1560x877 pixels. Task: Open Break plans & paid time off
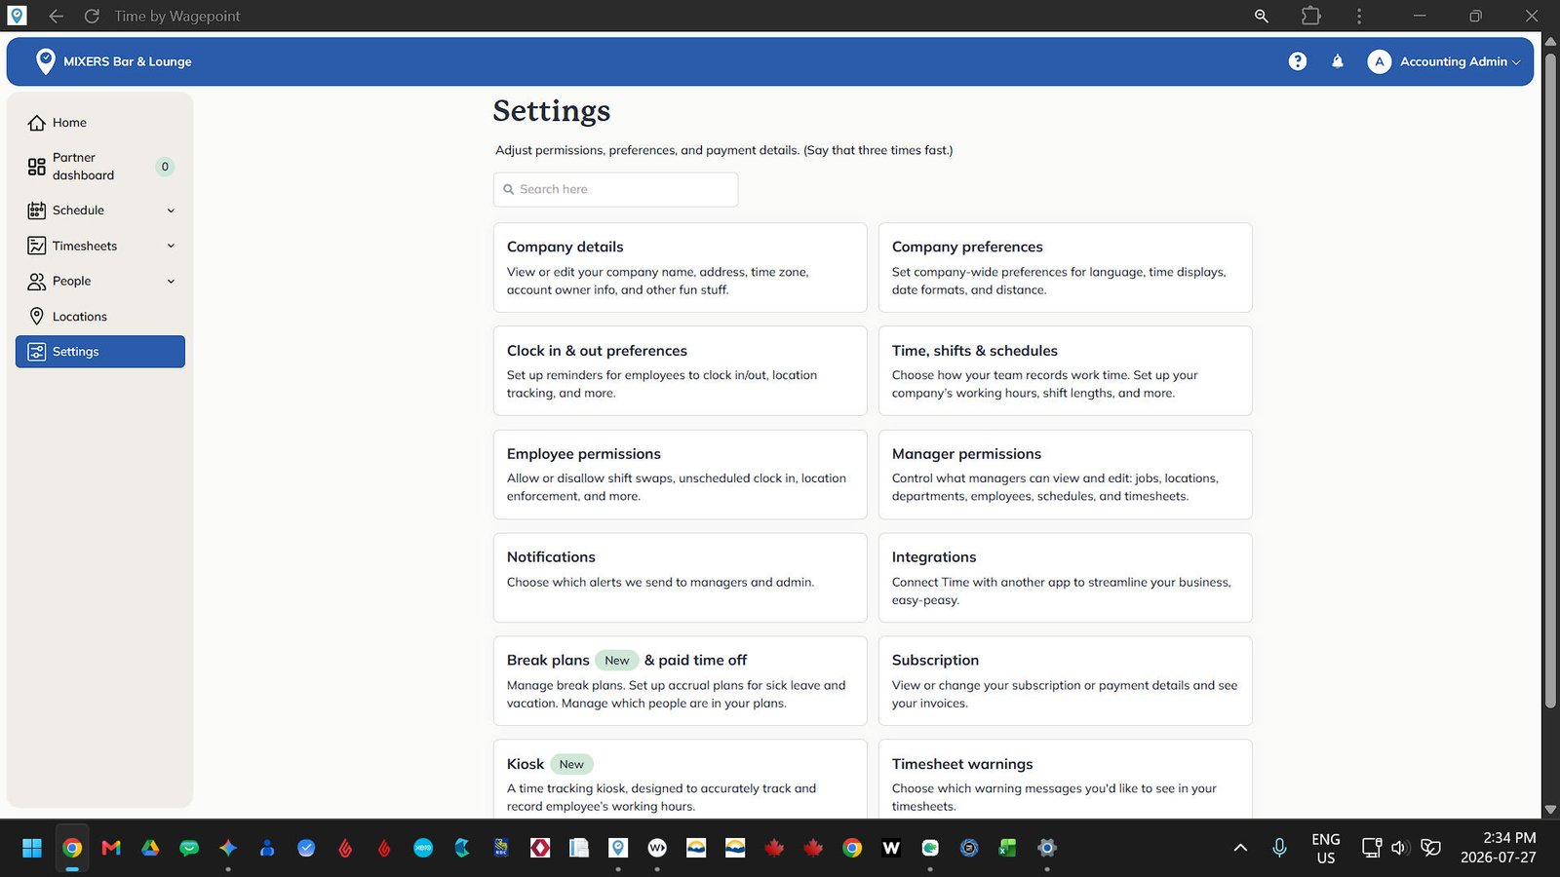[x=680, y=681]
